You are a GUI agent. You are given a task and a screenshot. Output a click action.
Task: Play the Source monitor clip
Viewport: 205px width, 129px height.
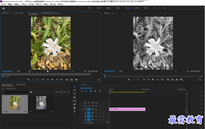(x=52, y=80)
